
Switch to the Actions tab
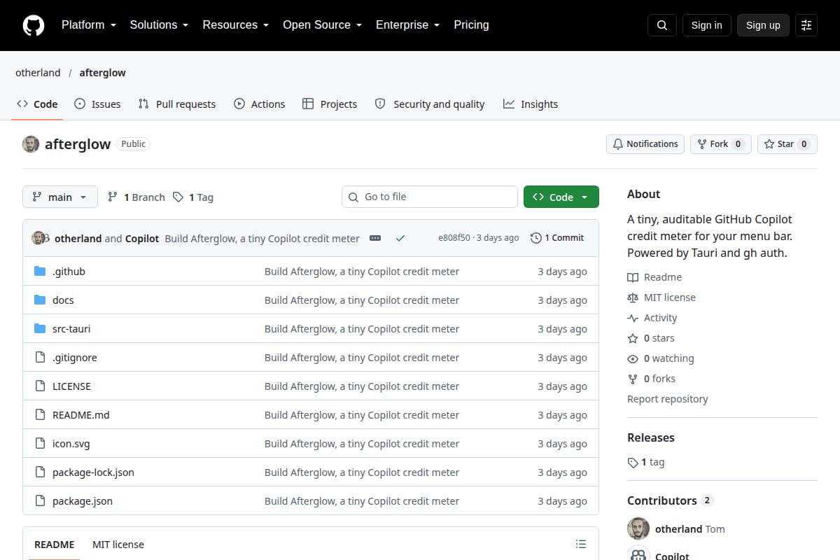click(x=259, y=104)
